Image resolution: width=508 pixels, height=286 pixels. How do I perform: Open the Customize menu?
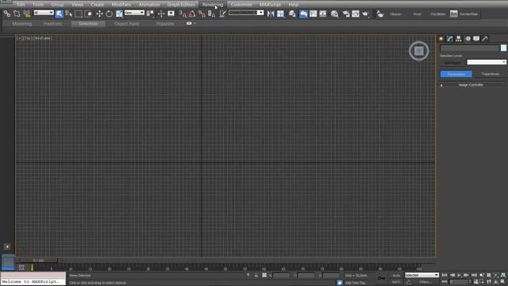[241, 5]
